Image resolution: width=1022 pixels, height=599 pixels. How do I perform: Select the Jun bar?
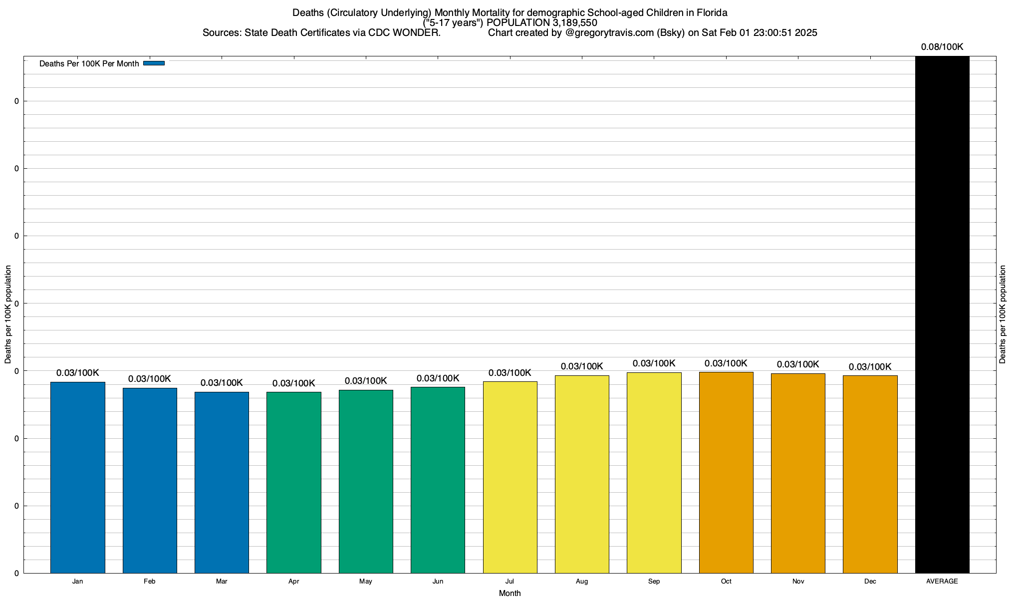coord(438,480)
